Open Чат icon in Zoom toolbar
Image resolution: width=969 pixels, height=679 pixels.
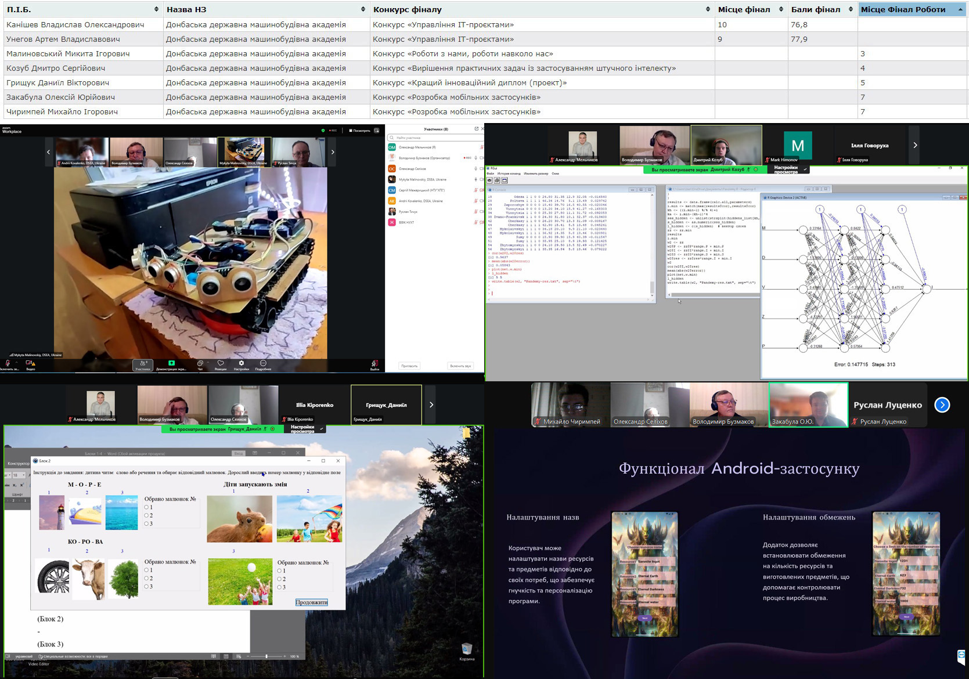point(200,363)
